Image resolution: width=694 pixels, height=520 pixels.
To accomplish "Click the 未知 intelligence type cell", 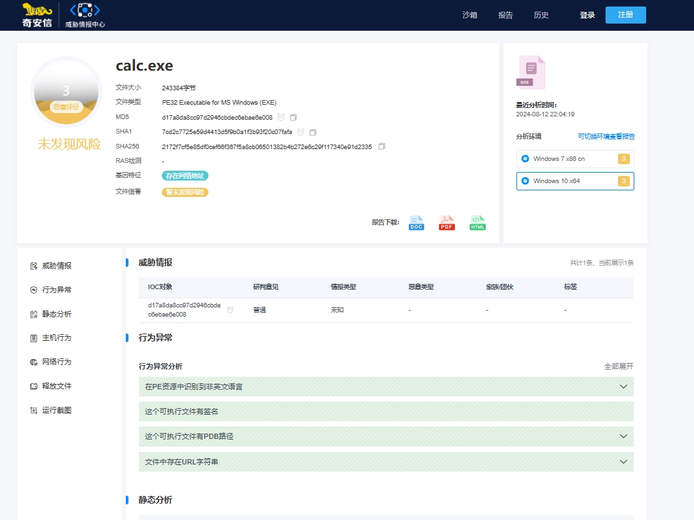I will click(337, 310).
